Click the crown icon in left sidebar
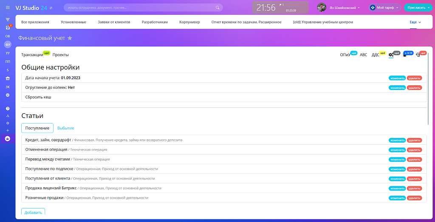Image resolution: width=435 pixels, height=222 pixels. click(x=8, y=138)
